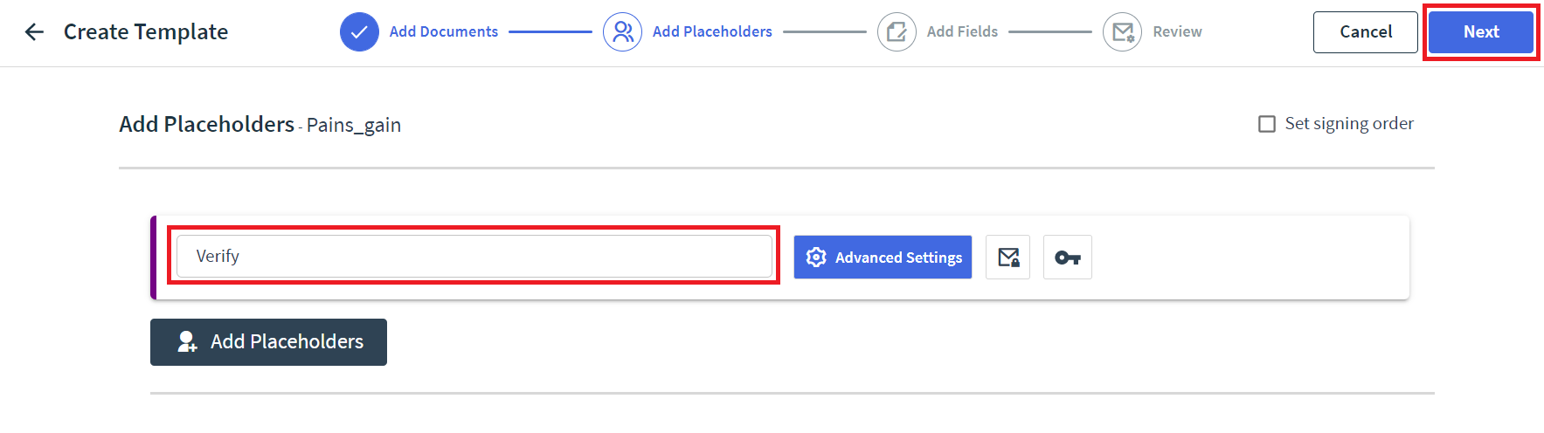Image resolution: width=1544 pixels, height=433 pixels.
Task: Add another placeholder with the dark button
Action: tap(268, 342)
